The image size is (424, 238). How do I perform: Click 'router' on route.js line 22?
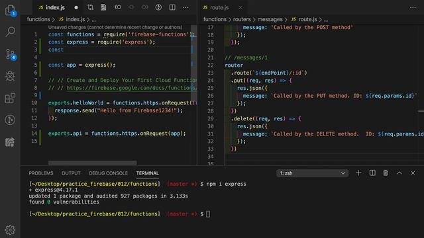pos(234,65)
